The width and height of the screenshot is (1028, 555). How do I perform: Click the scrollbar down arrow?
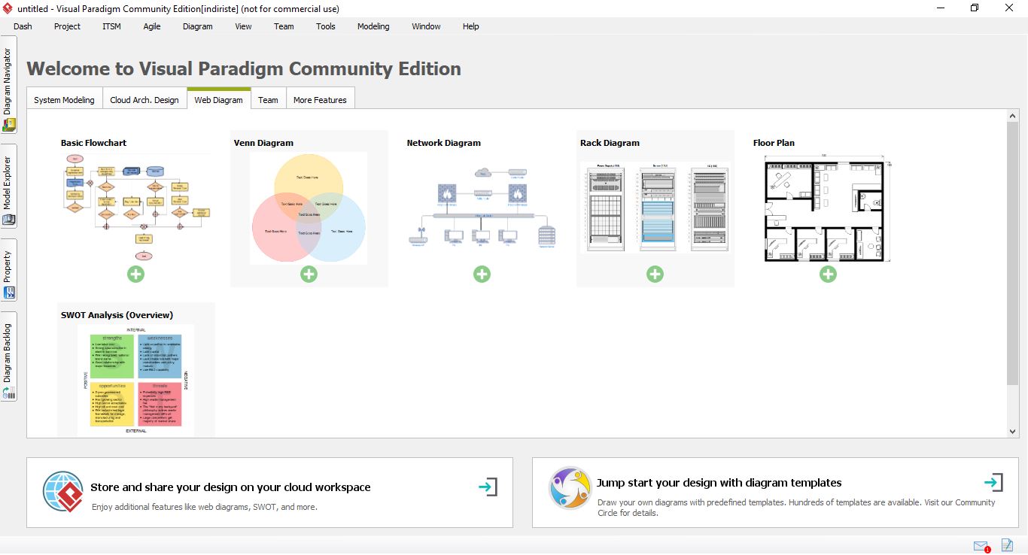1013,432
